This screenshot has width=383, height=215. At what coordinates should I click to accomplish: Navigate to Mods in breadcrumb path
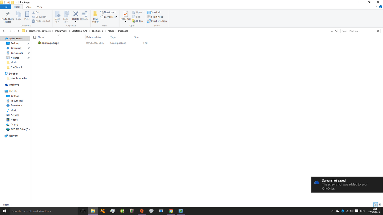110,31
